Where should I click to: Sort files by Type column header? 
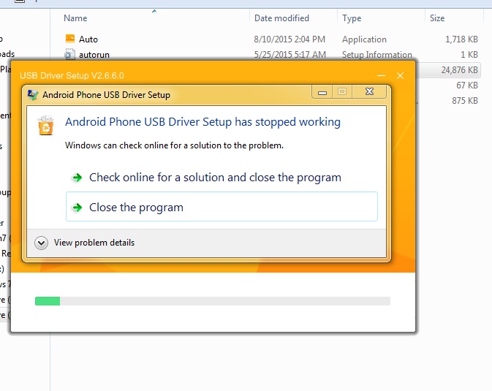(352, 18)
